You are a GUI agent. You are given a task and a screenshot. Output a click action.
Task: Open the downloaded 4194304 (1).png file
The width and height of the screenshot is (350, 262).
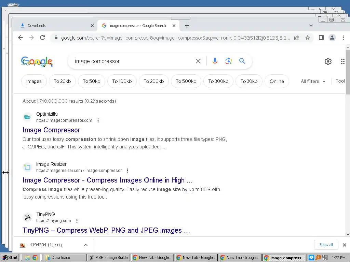[x=46, y=245]
